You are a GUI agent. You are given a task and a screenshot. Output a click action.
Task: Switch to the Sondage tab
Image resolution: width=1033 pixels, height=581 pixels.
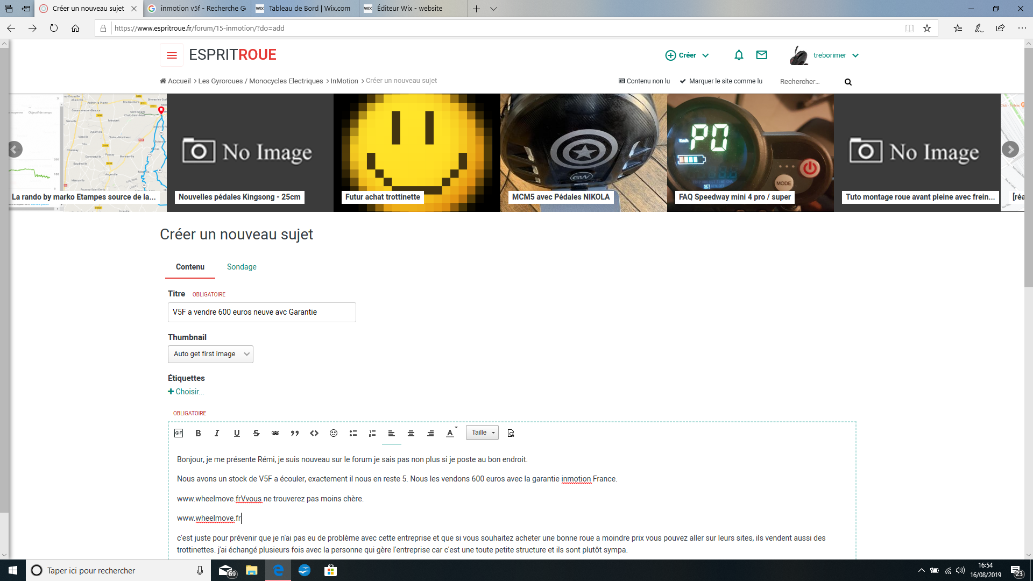[242, 267]
